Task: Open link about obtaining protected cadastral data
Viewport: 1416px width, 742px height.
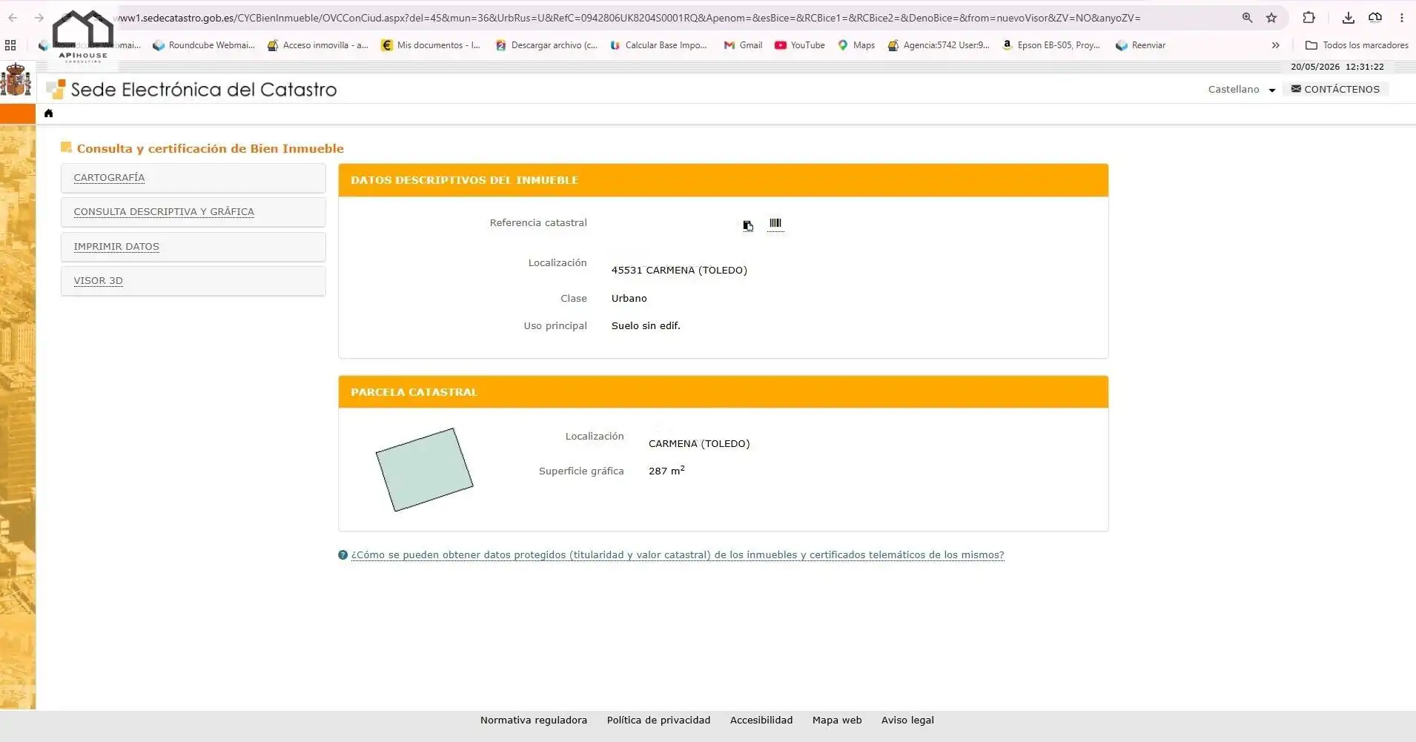Action: coord(678,555)
